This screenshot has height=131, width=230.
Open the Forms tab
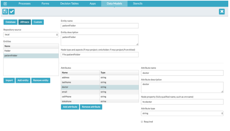click(x=45, y=3)
